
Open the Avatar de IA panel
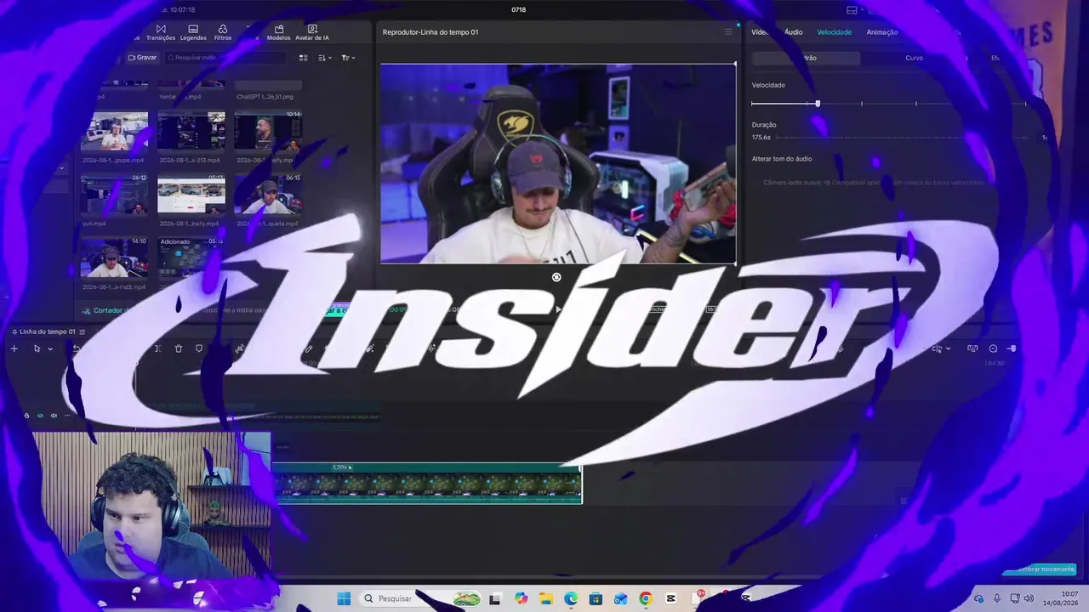pos(312,32)
